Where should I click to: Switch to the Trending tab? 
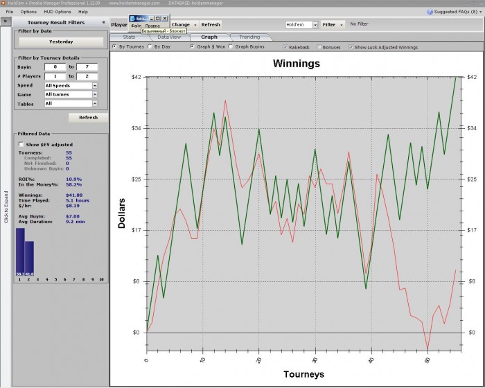(x=249, y=37)
